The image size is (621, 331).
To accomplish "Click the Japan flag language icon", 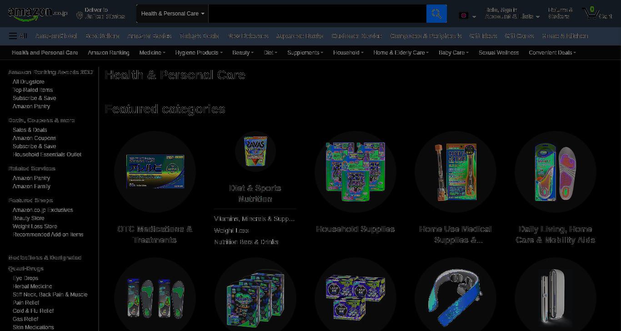I will tap(464, 16).
